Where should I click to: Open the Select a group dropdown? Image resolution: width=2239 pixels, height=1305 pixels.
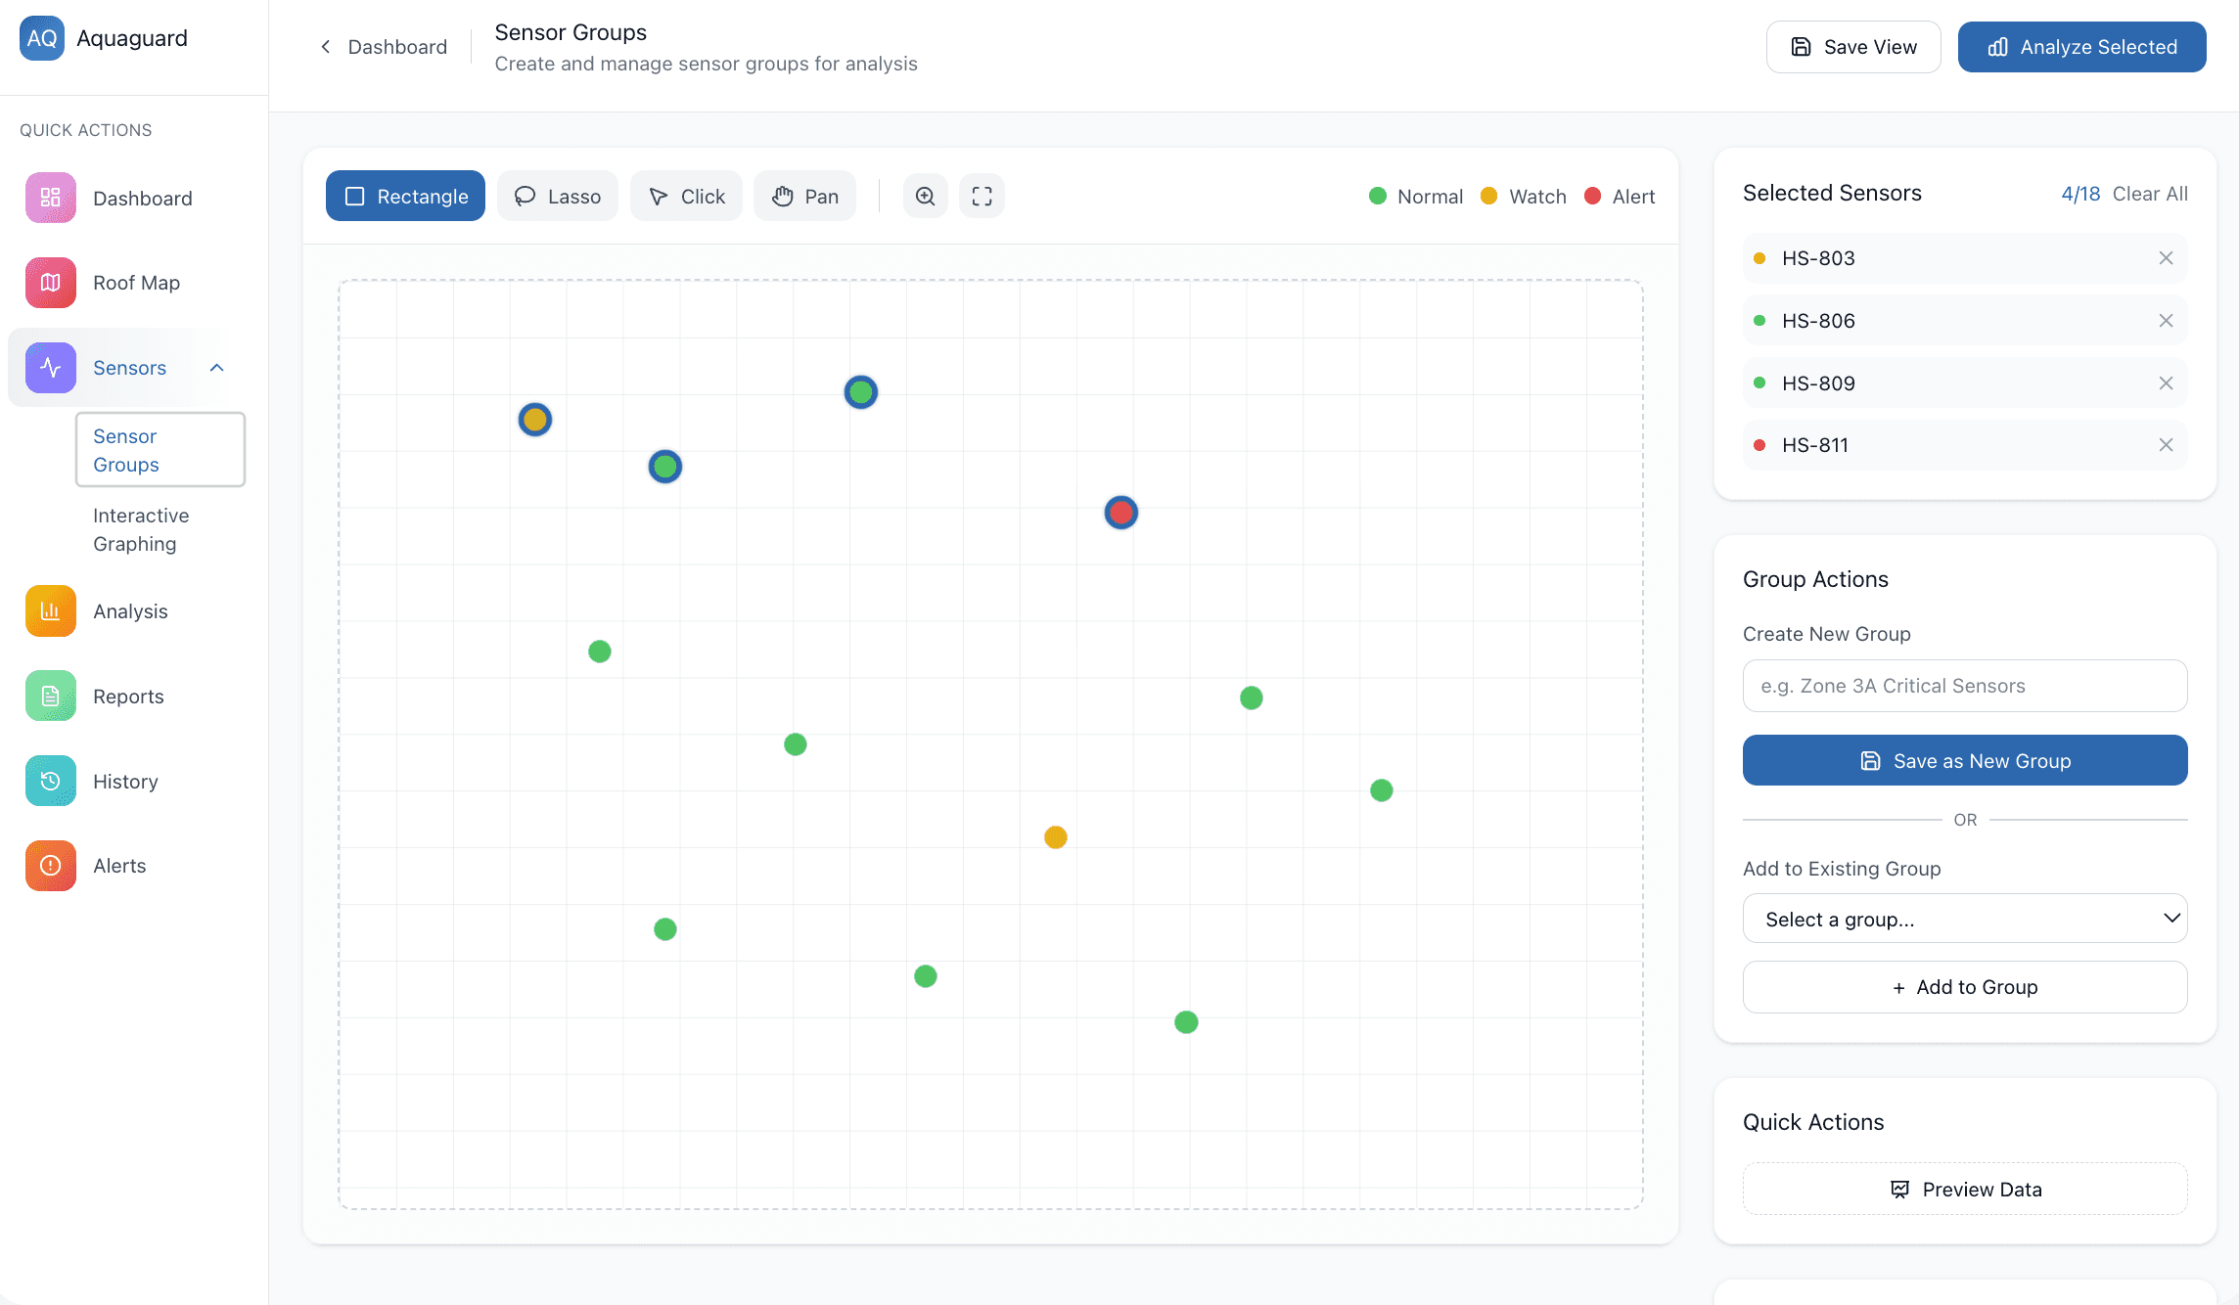tap(1964, 919)
